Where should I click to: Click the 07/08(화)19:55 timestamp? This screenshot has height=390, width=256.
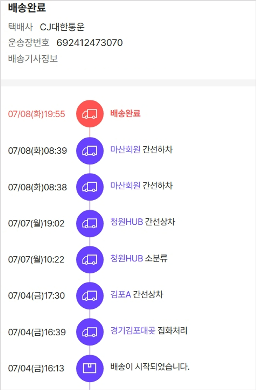[x=37, y=114]
